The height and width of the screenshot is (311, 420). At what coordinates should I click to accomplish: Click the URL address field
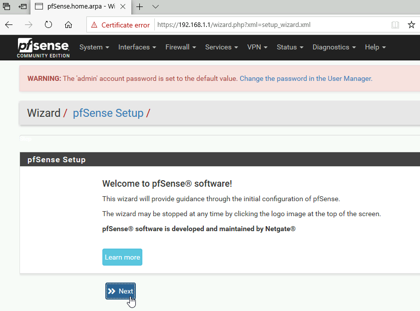click(271, 25)
